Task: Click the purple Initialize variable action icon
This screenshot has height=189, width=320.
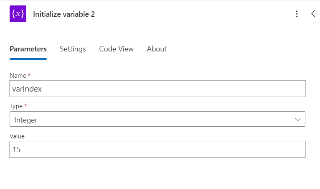Action: click(18, 14)
